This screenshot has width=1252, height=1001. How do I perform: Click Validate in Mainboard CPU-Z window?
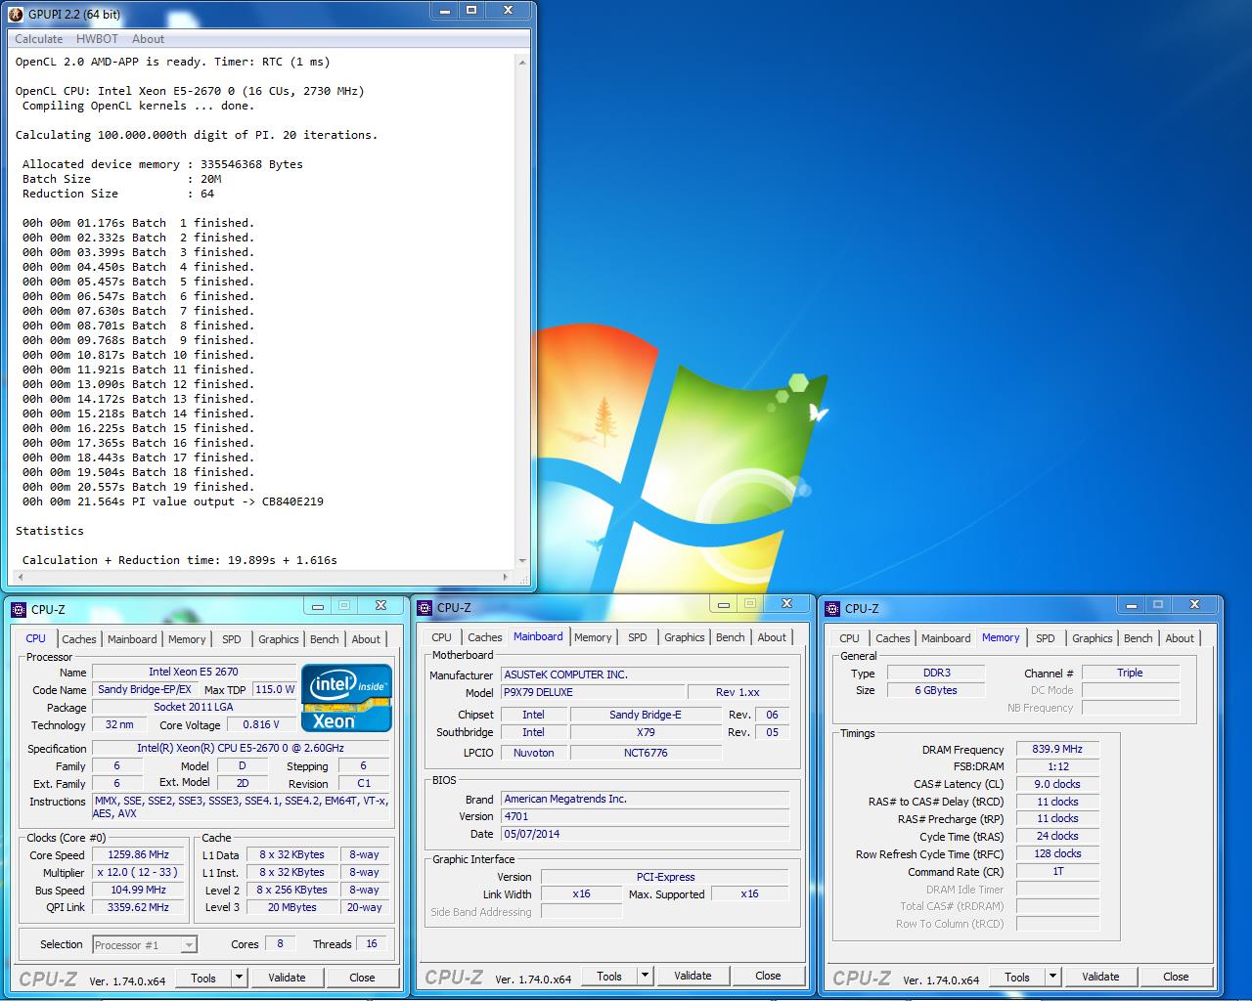click(x=693, y=976)
